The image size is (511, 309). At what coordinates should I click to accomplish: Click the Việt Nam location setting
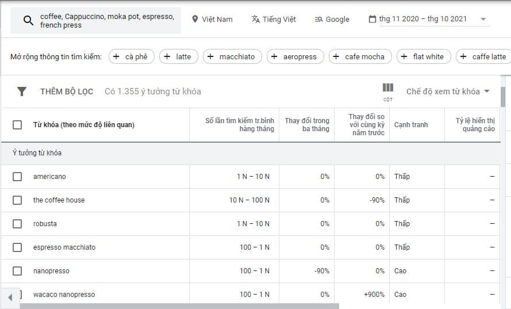click(213, 19)
